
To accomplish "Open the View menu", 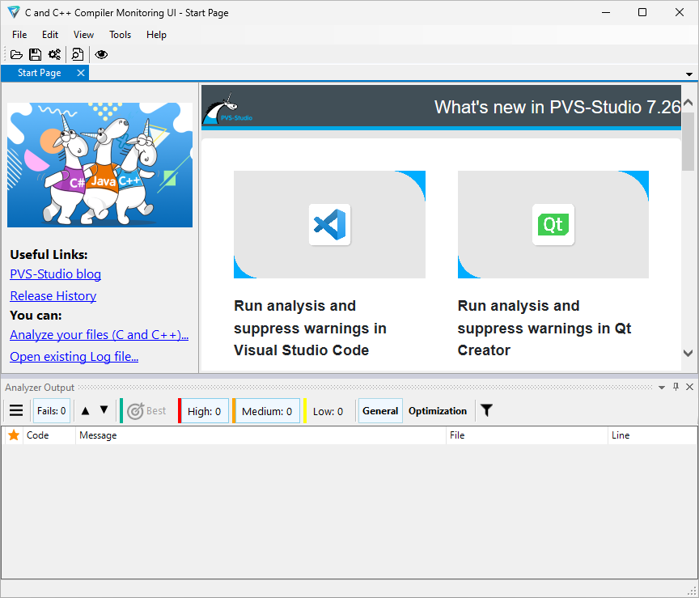I will (x=83, y=35).
